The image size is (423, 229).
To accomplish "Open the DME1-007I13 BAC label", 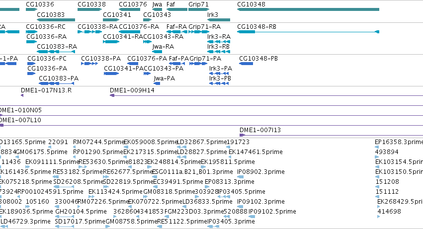I will point(260,130).
